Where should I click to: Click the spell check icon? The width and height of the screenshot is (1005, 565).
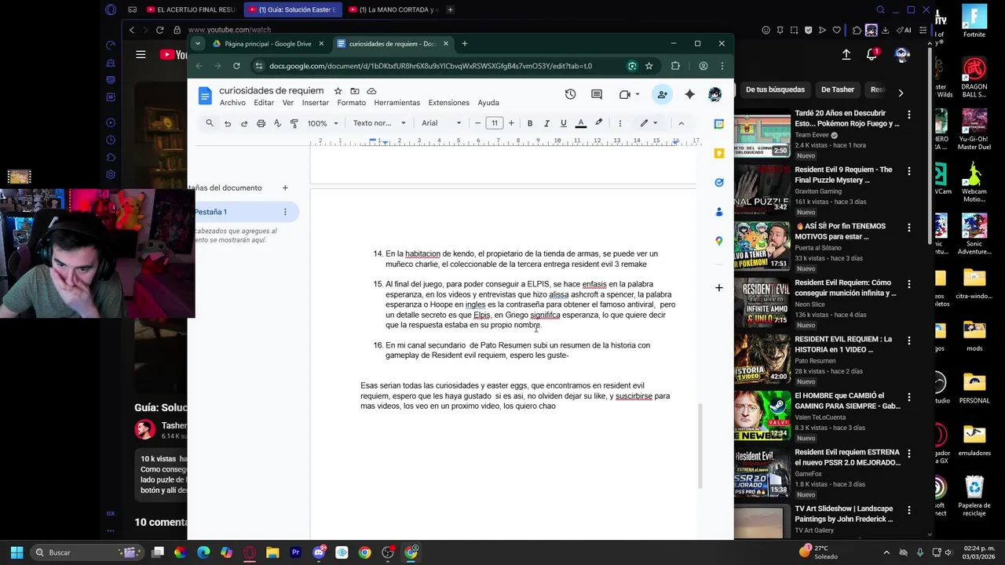coord(277,123)
